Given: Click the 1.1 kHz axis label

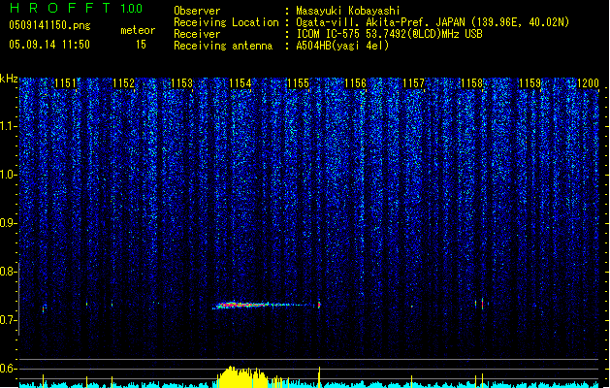Looking at the screenshot, I should pyautogui.click(x=8, y=126).
